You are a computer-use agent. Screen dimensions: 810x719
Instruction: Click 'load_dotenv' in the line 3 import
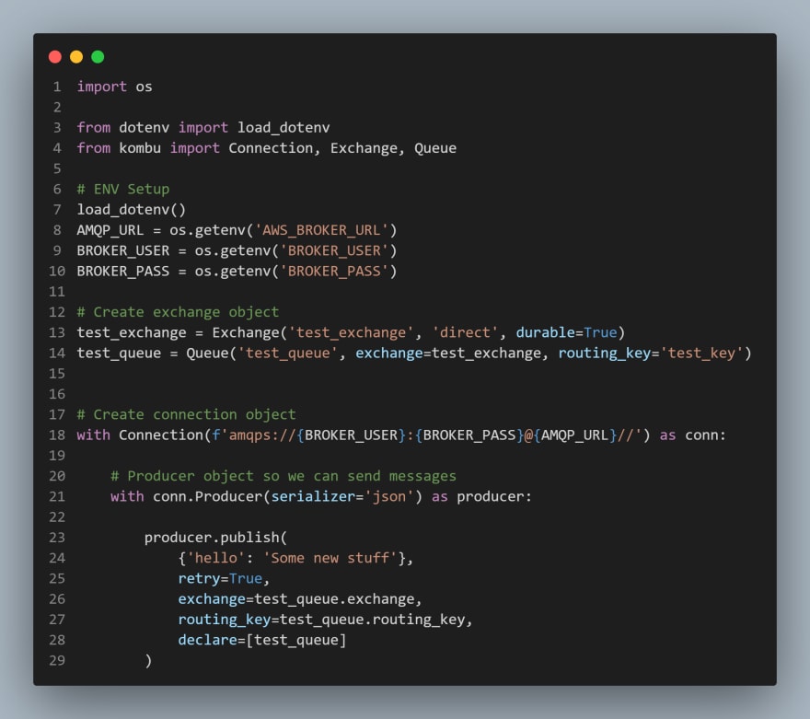coord(283,128)
